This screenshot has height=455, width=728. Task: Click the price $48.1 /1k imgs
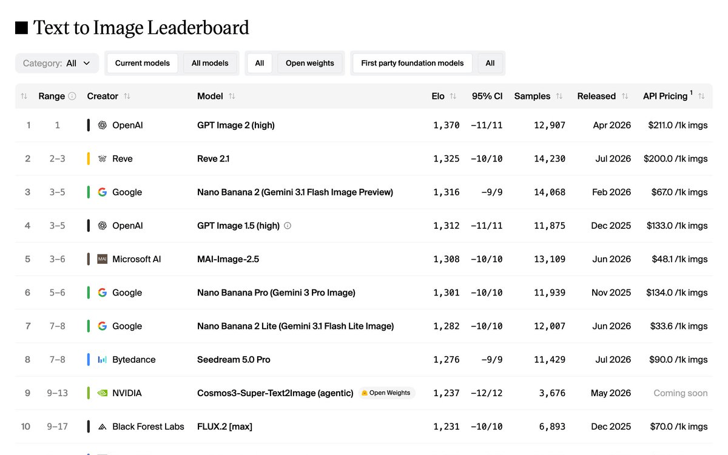click(678, 259)
